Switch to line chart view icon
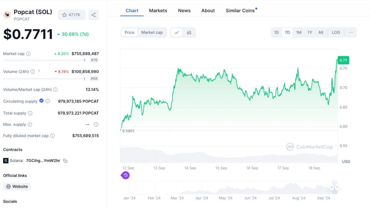This screenshot has height=213, width=370. pos(177,32)
